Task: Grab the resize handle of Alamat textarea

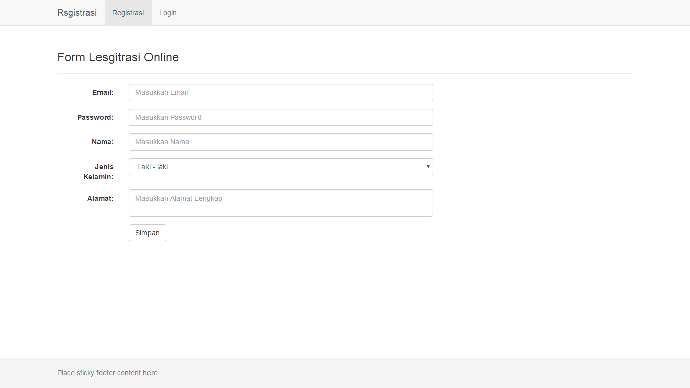Action: 430,214
